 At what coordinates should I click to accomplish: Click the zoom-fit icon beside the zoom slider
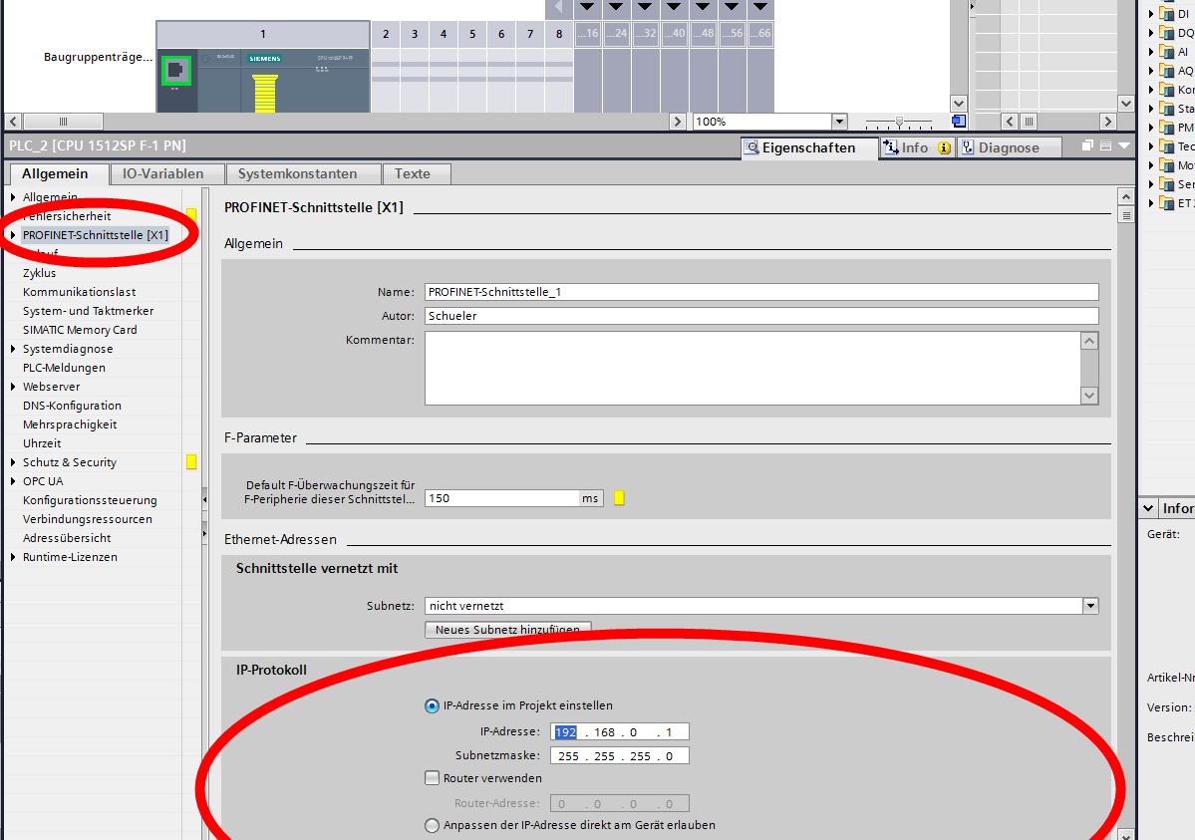959,122
